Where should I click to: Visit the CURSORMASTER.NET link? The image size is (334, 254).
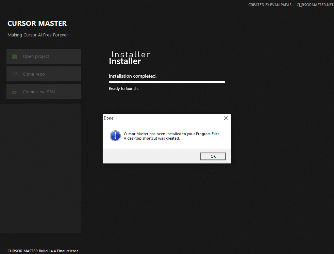(315, 5)
